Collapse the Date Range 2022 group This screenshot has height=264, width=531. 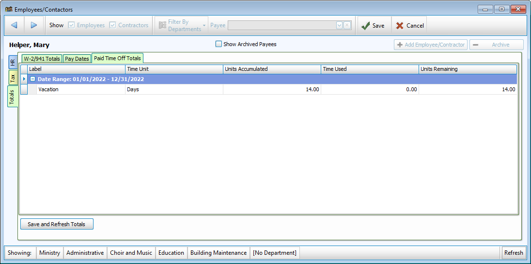pyautogui.click(x=33, y=79)
